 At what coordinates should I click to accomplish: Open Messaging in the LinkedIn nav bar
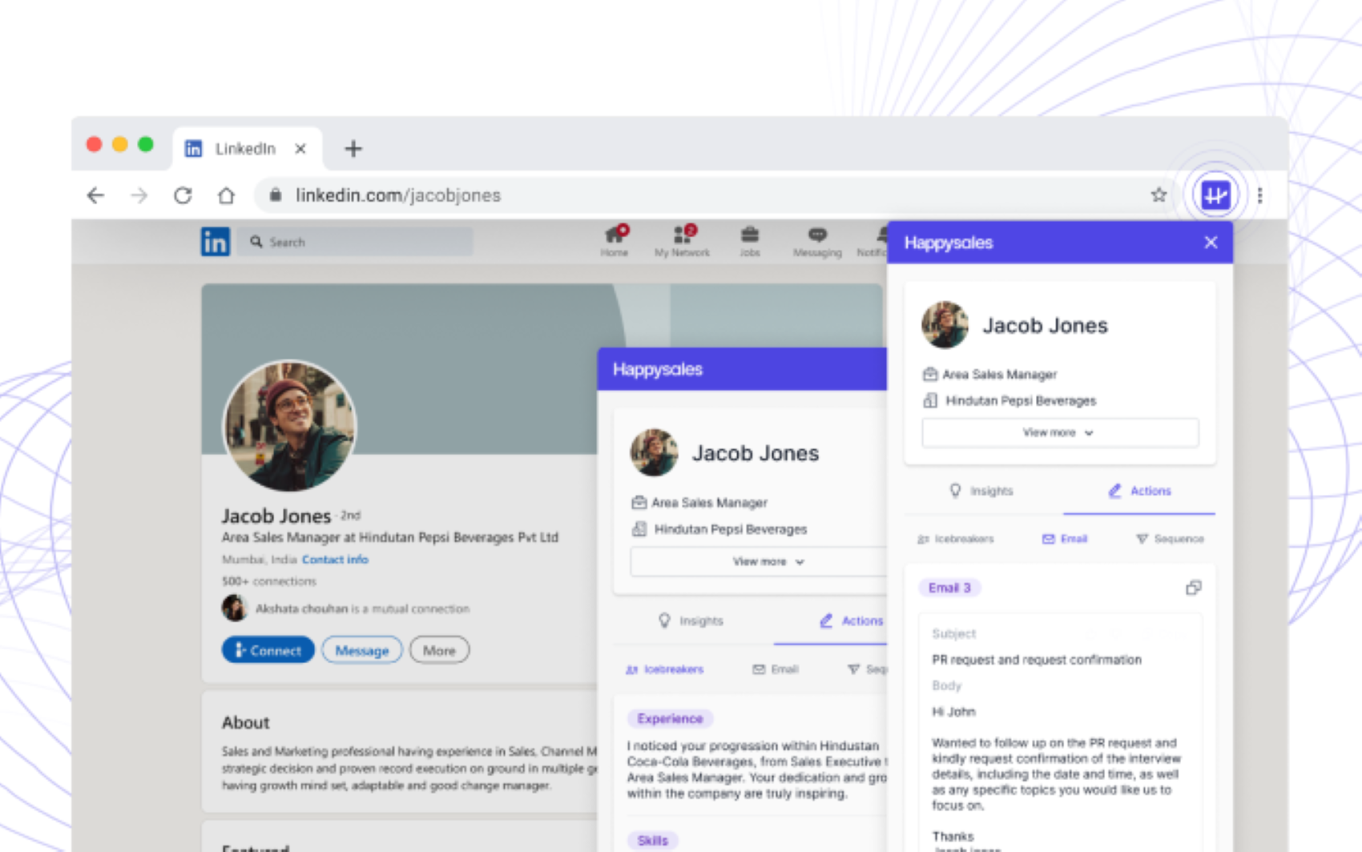[817, 241]
